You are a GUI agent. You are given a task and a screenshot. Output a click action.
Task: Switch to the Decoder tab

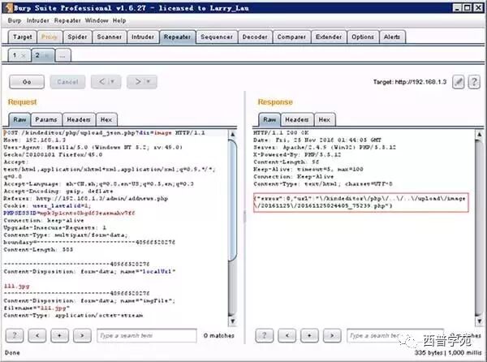[255, 37]
